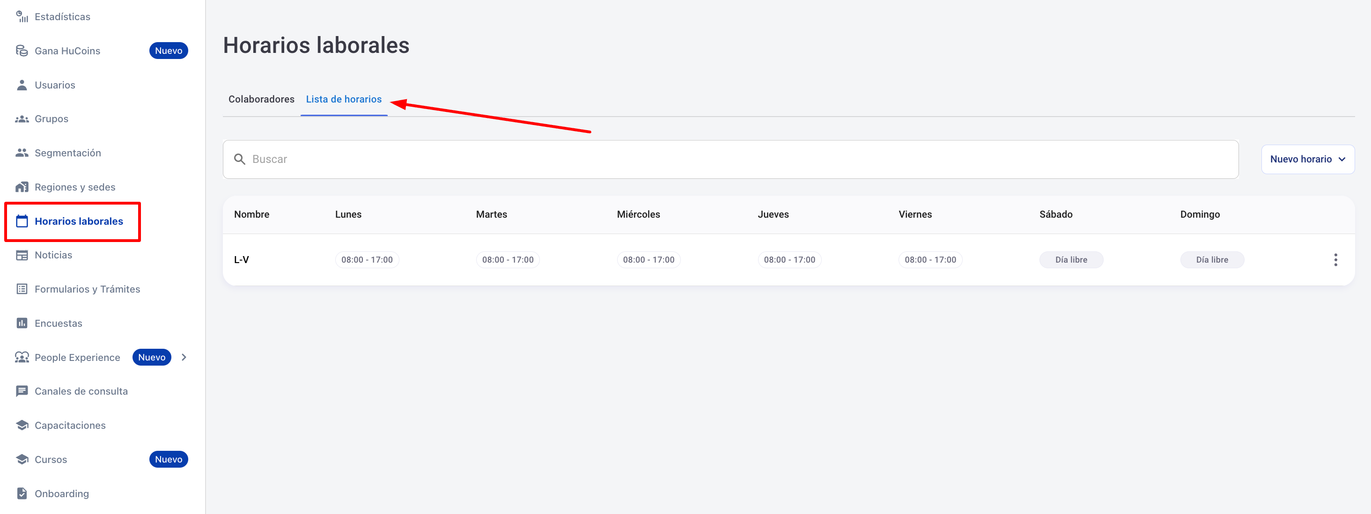Viewport: 1371px width, 514px height.
Task: Click the Encuestas poll icon
Action: pyautogui.click(x=22, y=323)
